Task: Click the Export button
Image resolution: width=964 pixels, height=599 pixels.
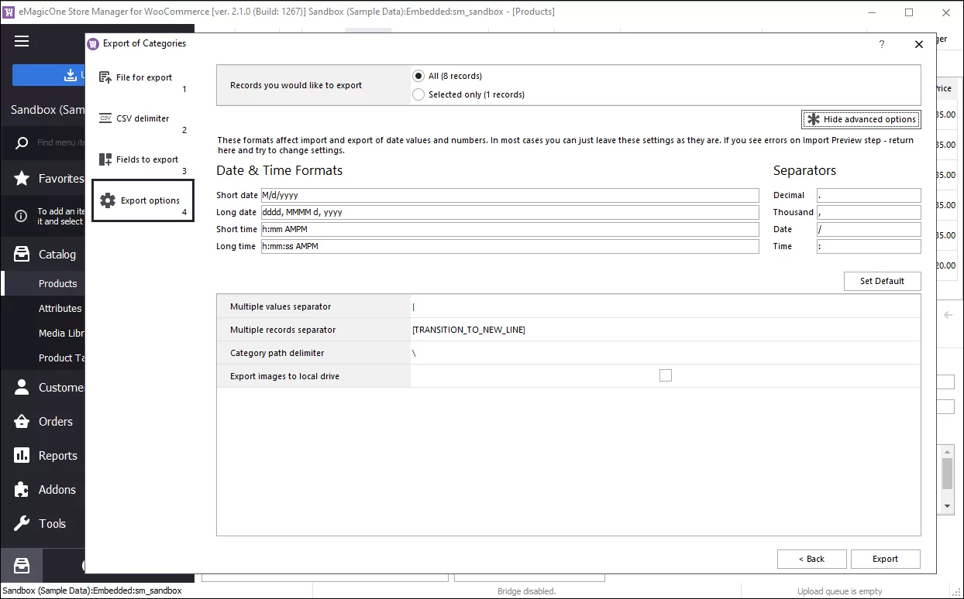Action: (x=885, y=559)
